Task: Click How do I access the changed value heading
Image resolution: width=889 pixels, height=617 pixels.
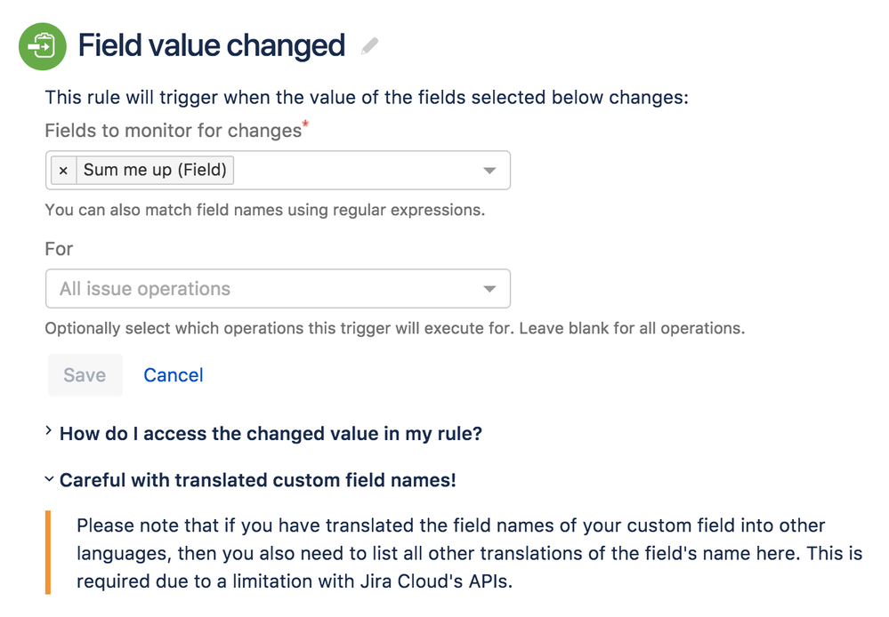Action: coord(271,434)
